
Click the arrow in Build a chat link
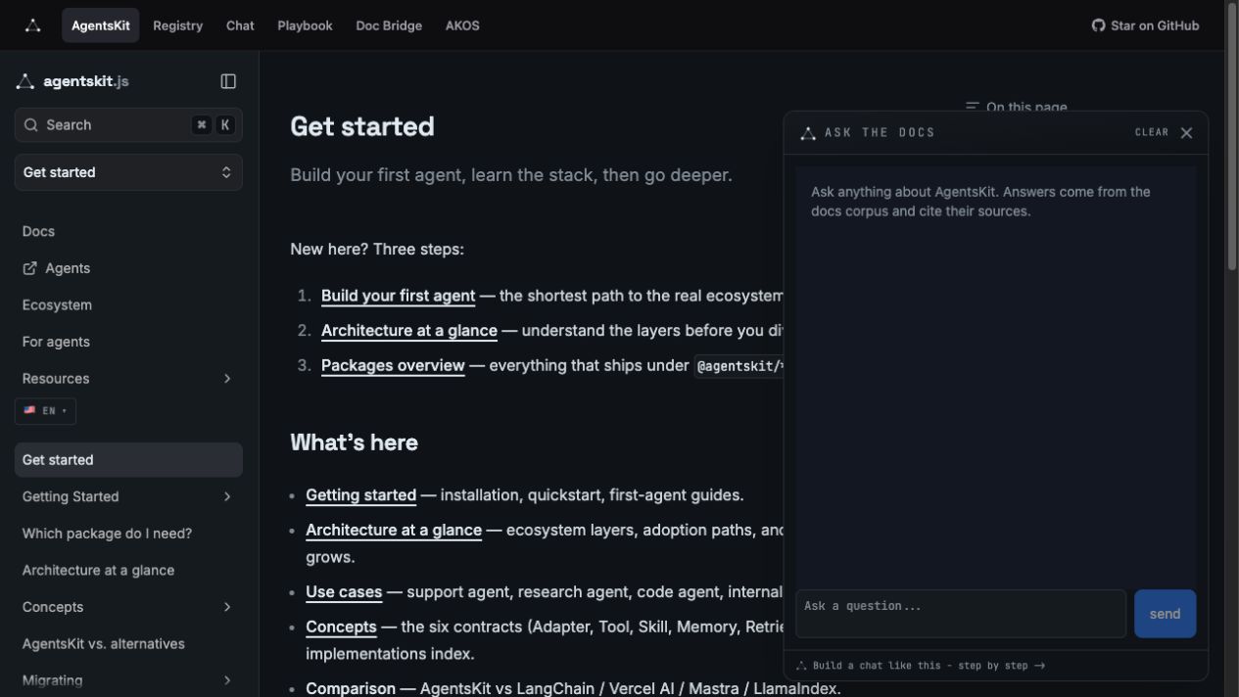coord(1039,666)
